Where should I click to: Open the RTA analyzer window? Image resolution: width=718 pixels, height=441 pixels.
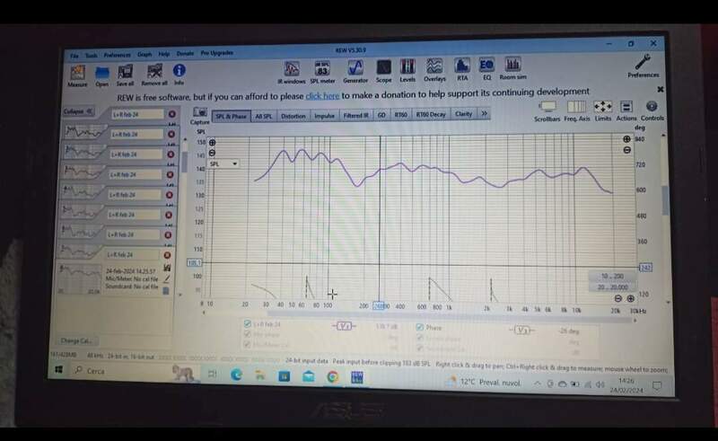[x=461, y=67]
